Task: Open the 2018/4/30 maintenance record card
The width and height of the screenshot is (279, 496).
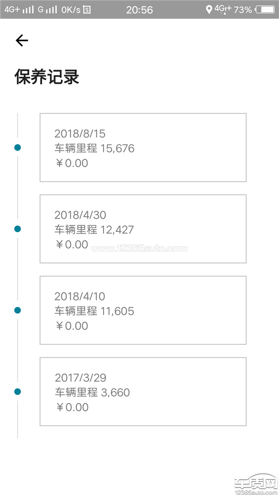Action: click(x=143, y=228)
